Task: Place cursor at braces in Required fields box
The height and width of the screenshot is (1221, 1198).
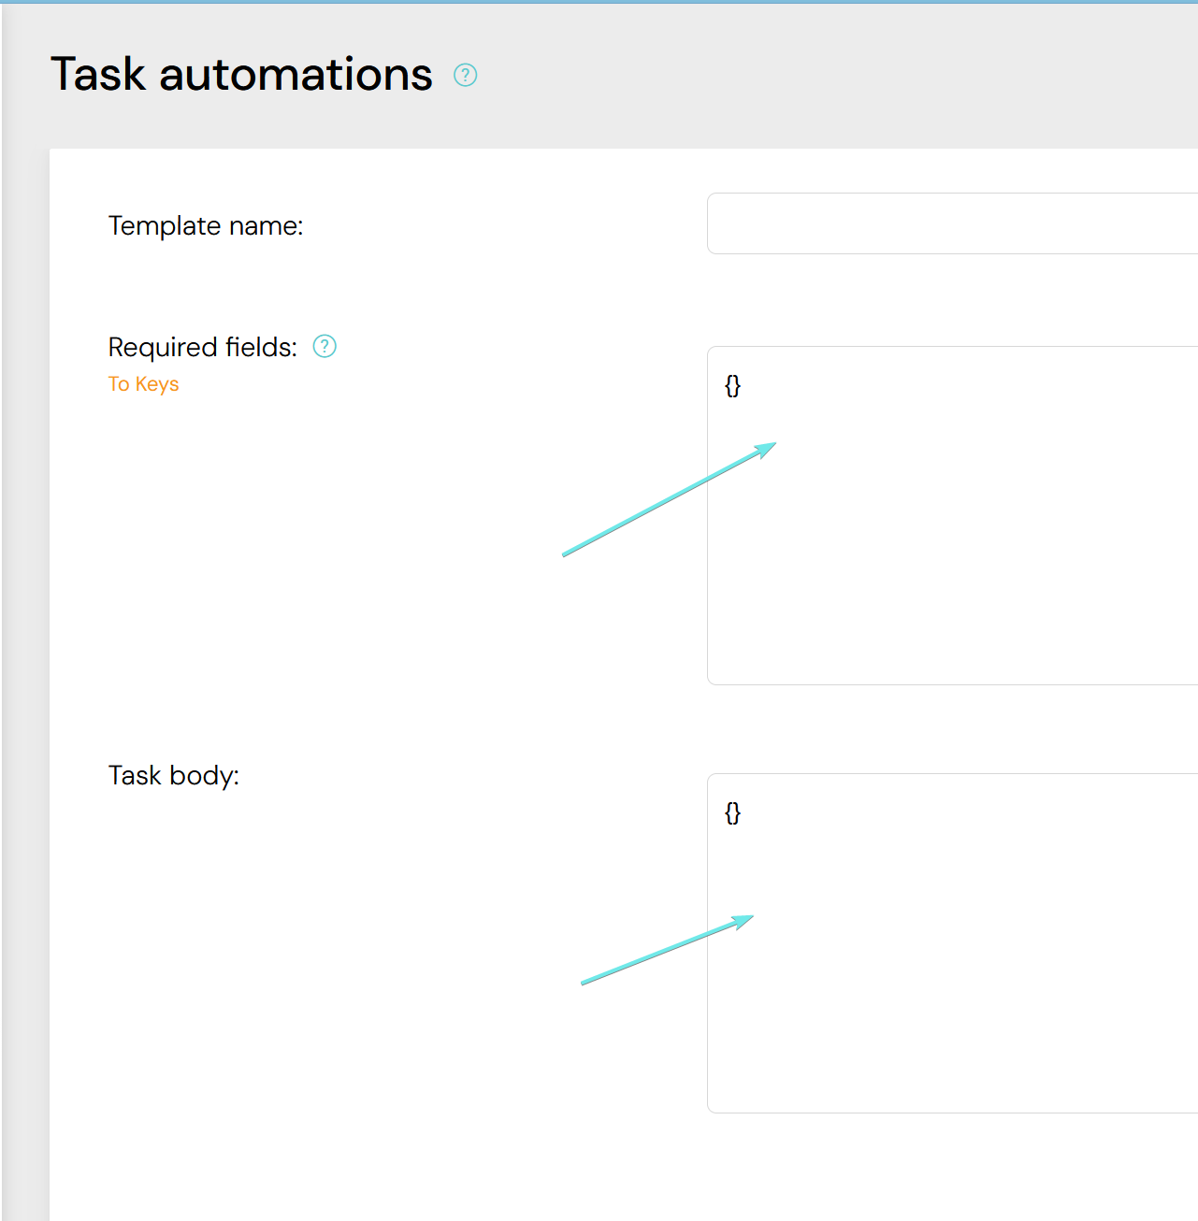Action: click(733, 385)
